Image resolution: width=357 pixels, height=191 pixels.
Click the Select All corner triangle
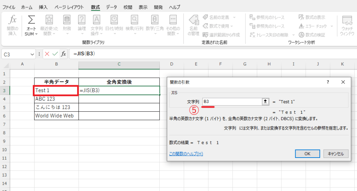coord(6,66)
